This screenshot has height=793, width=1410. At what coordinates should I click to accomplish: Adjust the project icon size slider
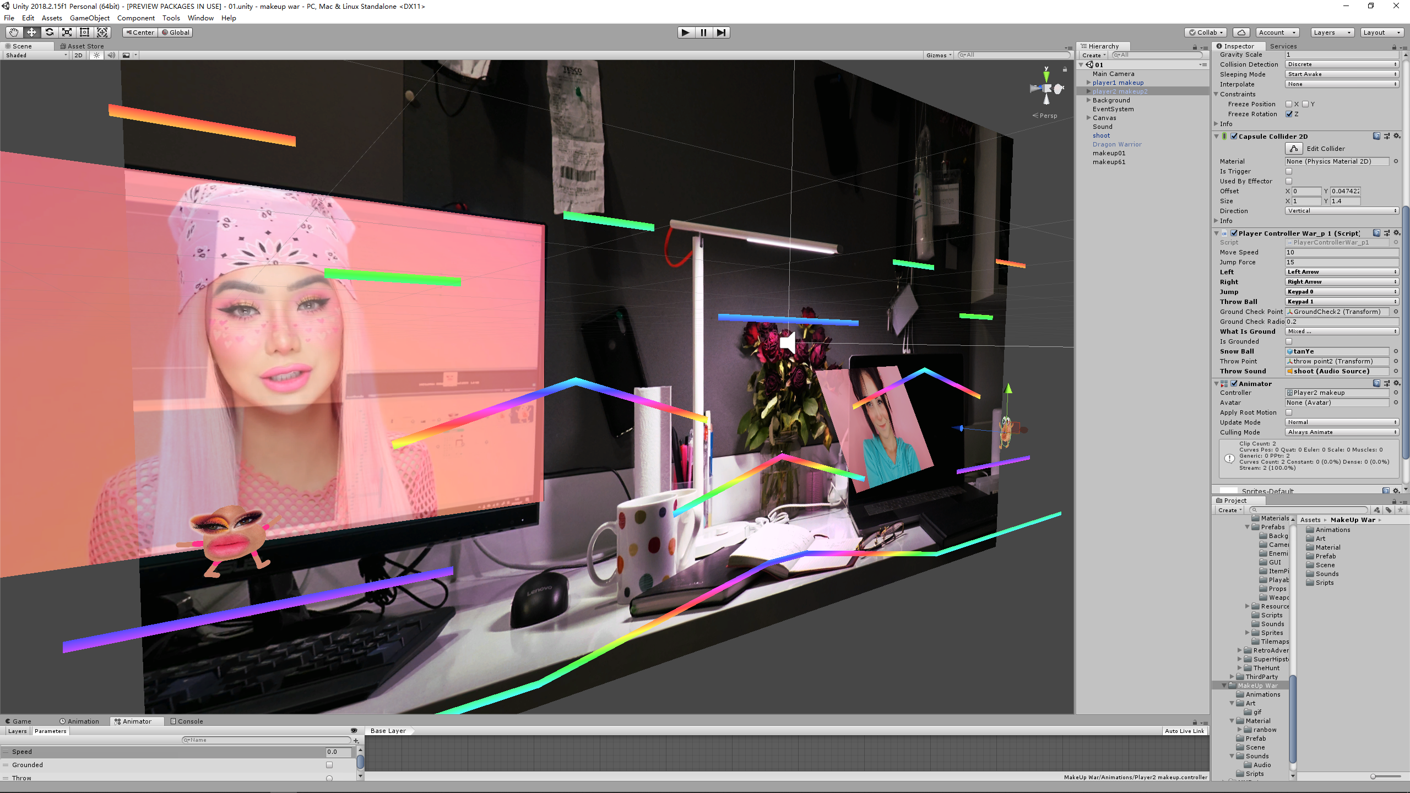point(1374,776)
